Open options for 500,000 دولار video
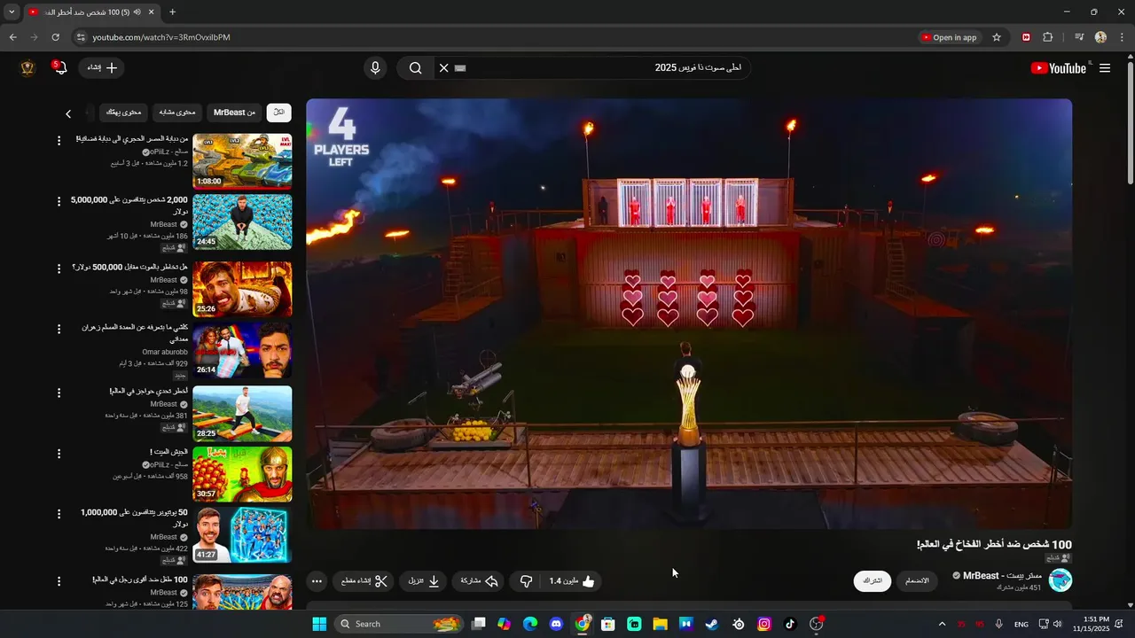 tap(59, 268)
